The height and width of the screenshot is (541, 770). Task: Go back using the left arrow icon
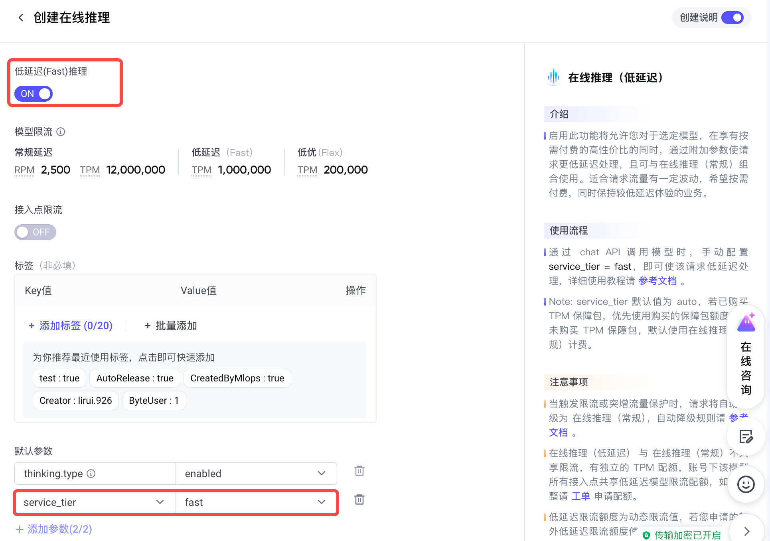click(x=21, y=18)
